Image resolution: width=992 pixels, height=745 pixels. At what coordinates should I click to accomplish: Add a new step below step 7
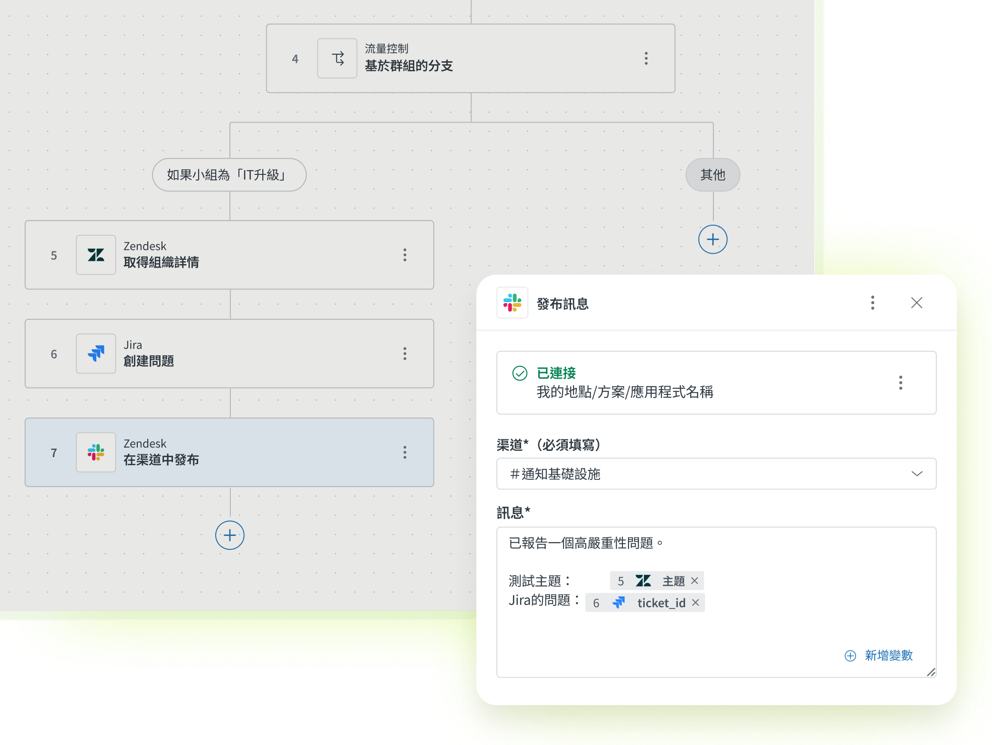230,535
